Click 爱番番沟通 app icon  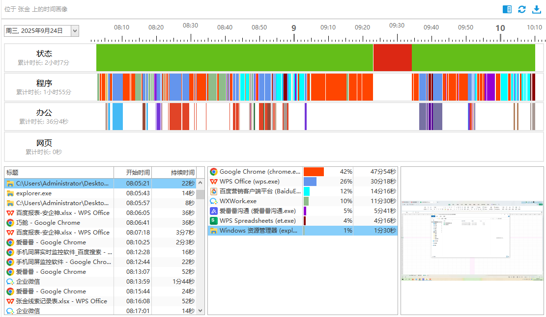tap(213, 211)
